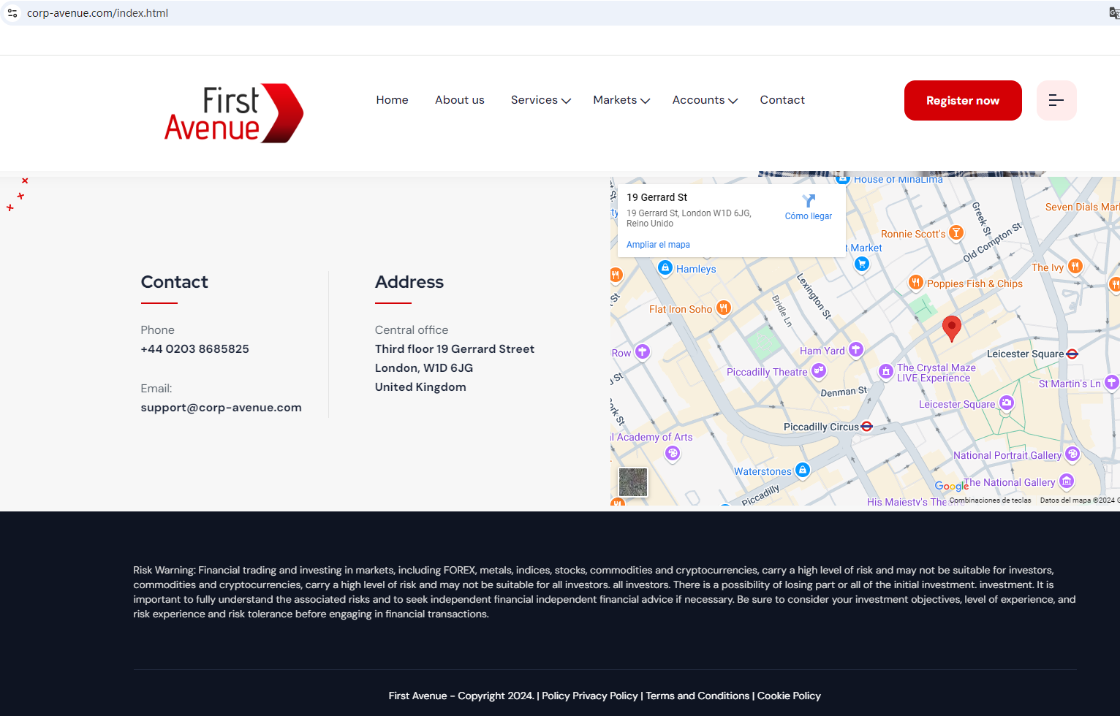
Task: Open the Terms and Conditions link
Action: tap(697, 696)
